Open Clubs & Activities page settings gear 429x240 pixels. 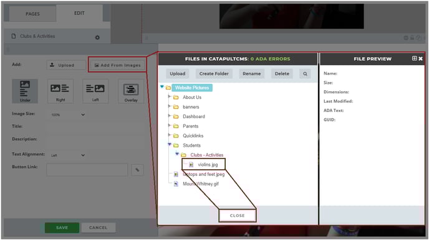point(97,37)
